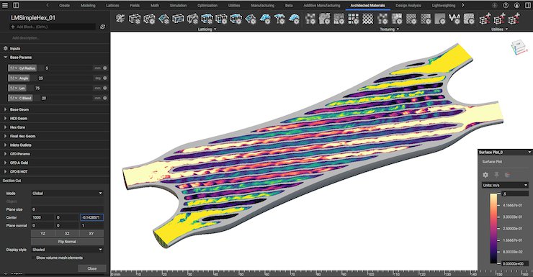
Task: Open the user account icon
Action: coord(516,6)
